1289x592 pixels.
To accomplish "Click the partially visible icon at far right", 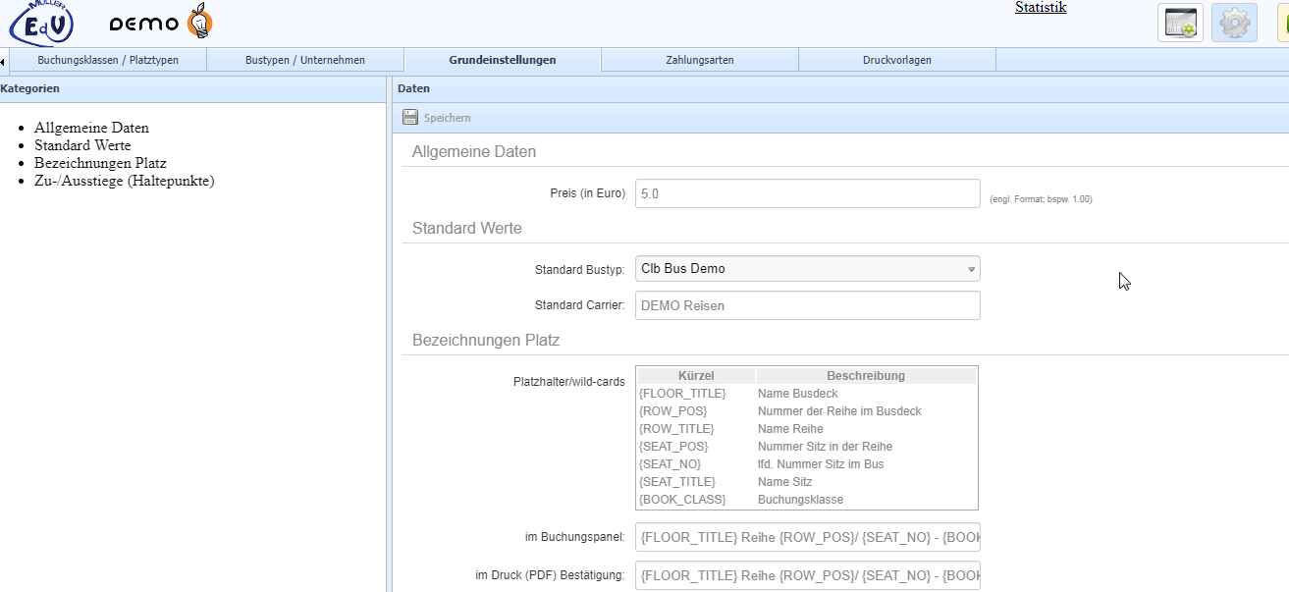I will pos(1282,23).
